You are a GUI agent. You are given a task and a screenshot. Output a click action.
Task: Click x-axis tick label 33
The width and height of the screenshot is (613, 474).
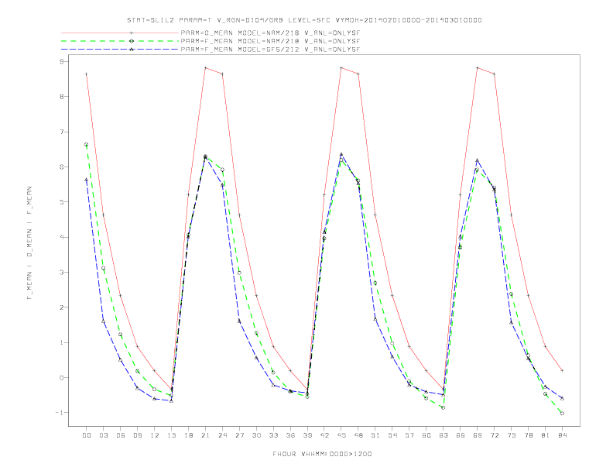273,435
